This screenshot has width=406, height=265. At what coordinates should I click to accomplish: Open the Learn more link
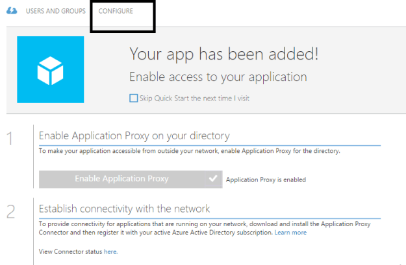290,233
